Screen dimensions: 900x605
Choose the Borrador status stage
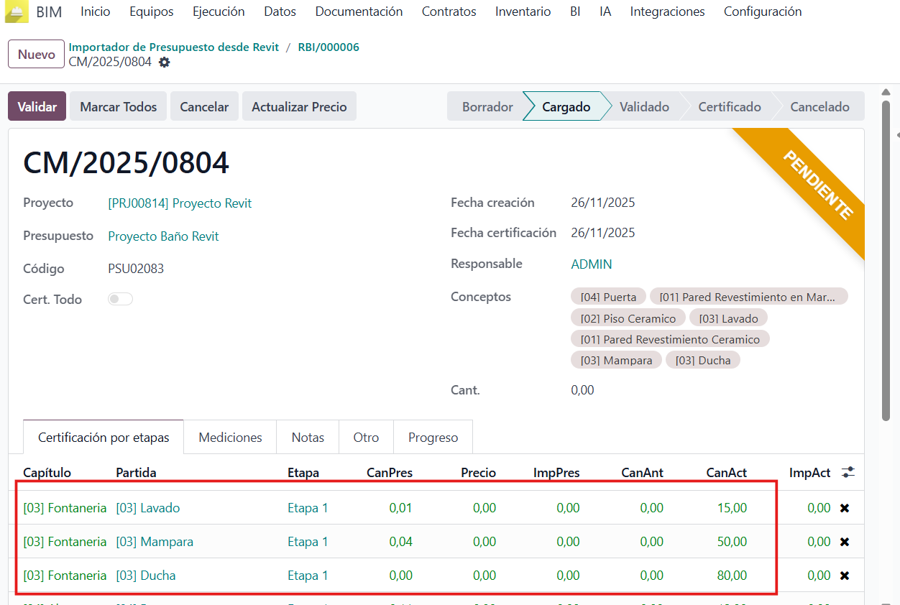click(487, 107)
